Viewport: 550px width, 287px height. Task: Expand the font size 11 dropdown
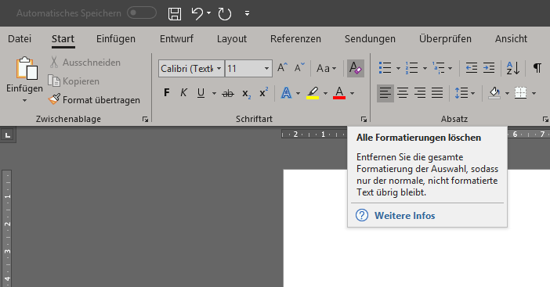(266, 68)
